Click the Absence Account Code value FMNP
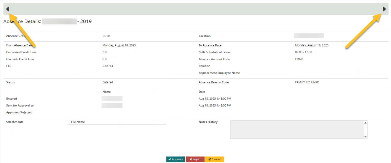This screenshot has width=391, height=163. pyautogui.click(x=299, y=59)
